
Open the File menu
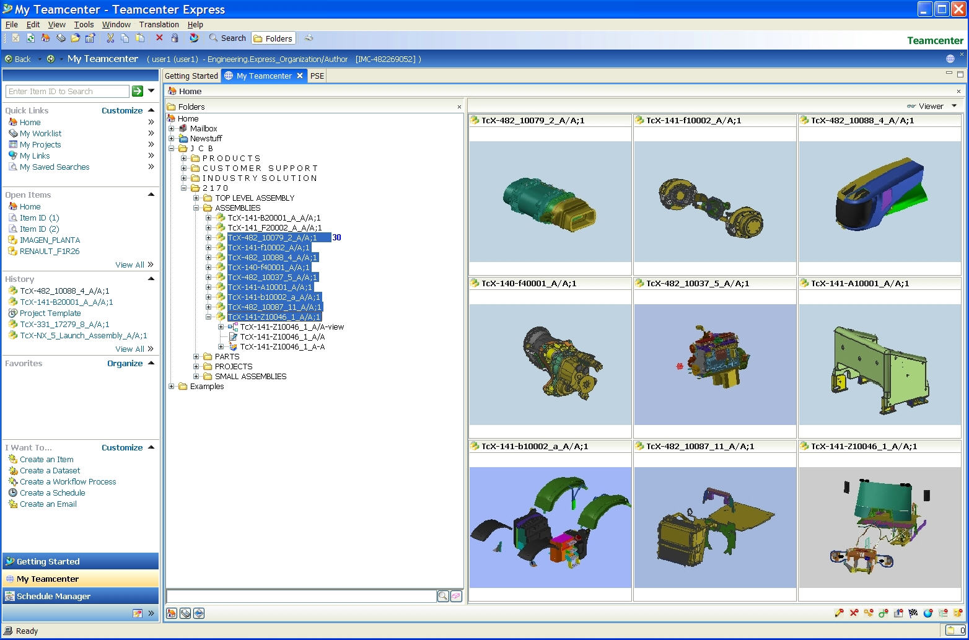tap(11, 25)
